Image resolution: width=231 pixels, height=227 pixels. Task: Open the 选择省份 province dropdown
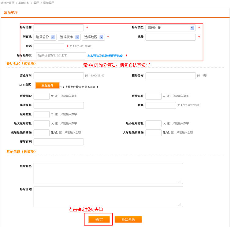(45, 37)
